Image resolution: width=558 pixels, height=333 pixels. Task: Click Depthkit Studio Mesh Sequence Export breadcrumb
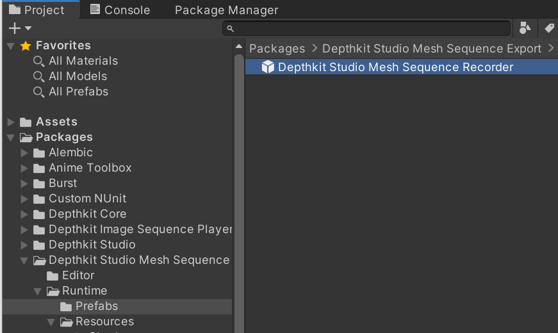pyautogui.click(x=432, y=49)
